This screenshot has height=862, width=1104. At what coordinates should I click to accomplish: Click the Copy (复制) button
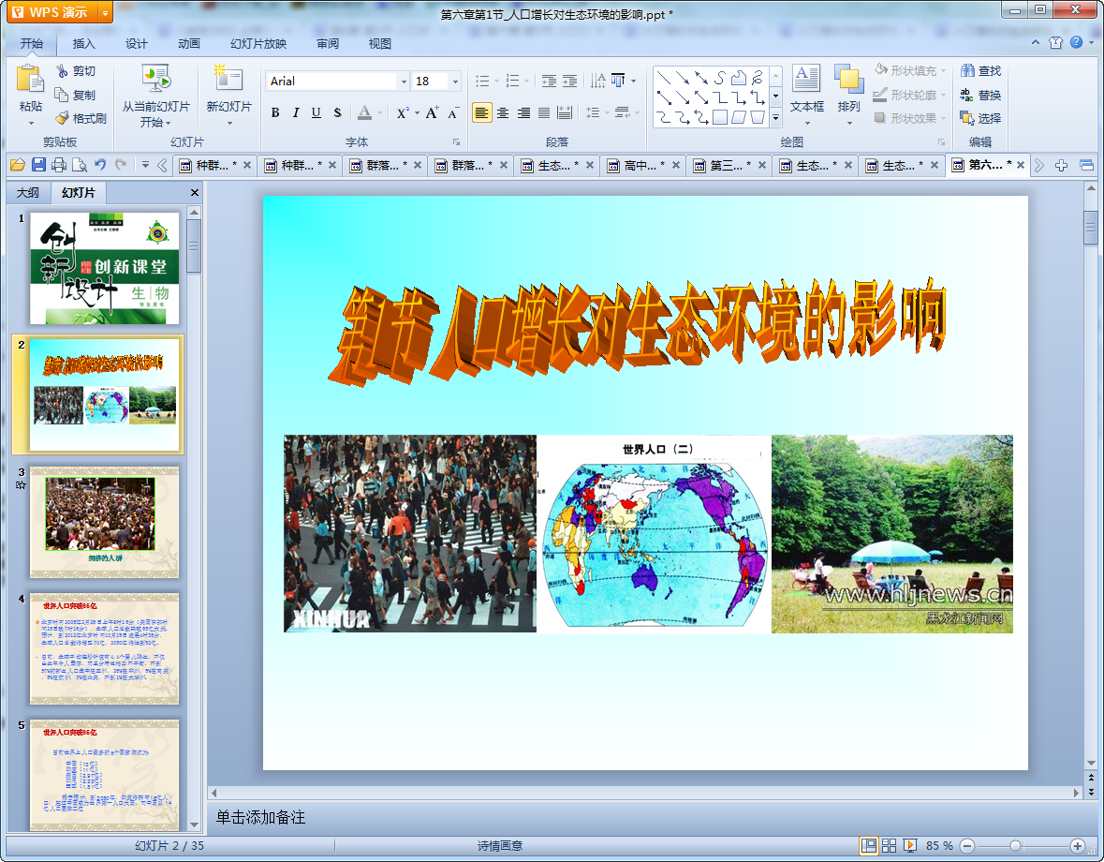click(76, 95)
